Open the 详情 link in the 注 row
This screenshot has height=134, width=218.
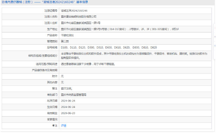(63, 126)
